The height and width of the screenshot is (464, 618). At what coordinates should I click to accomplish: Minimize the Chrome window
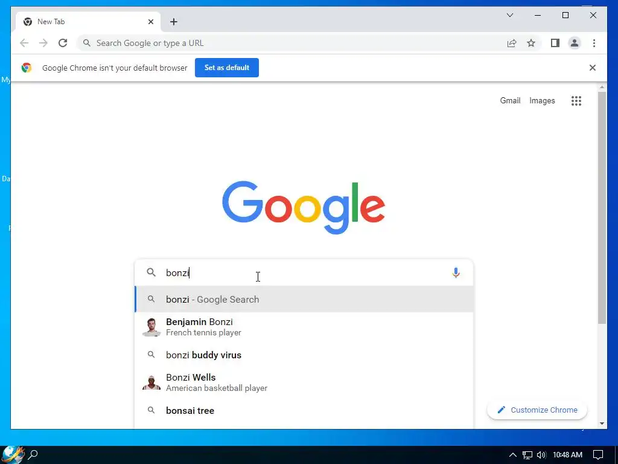click(x=538, y=15)
